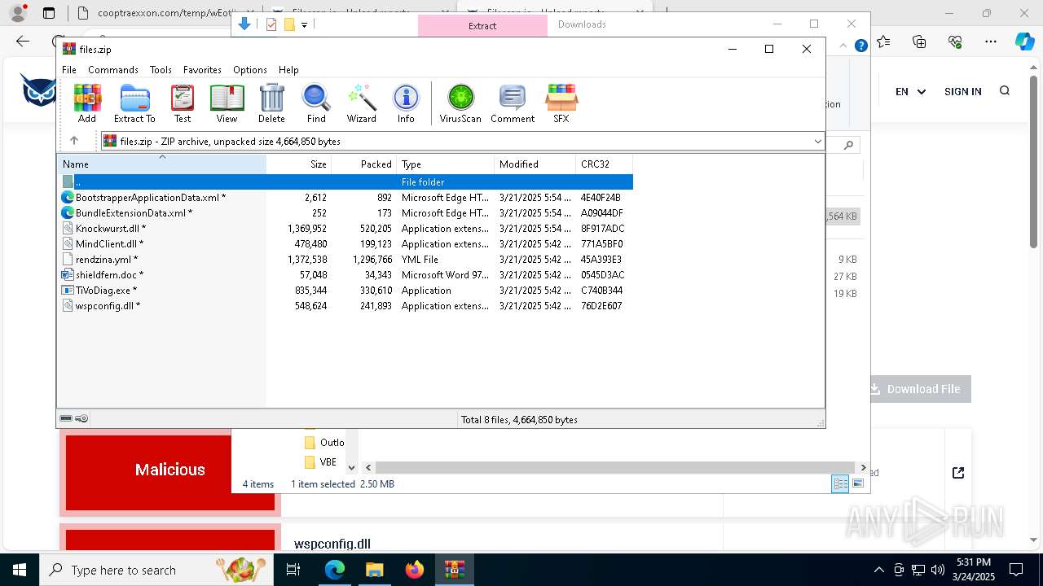Viewport: 1043px width, 586px height.
Task: Open the Favorites menu
Action: pos(202,70)
